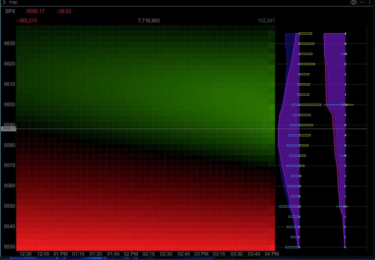Viewport: 375px width, 260px height.
Task: Click the -365,215 negative total value
Action: tap(27, 21)
